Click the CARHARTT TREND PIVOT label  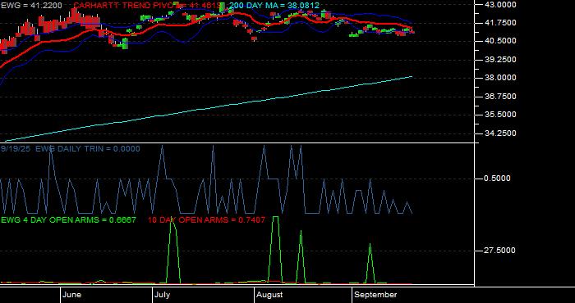(149, 6)
